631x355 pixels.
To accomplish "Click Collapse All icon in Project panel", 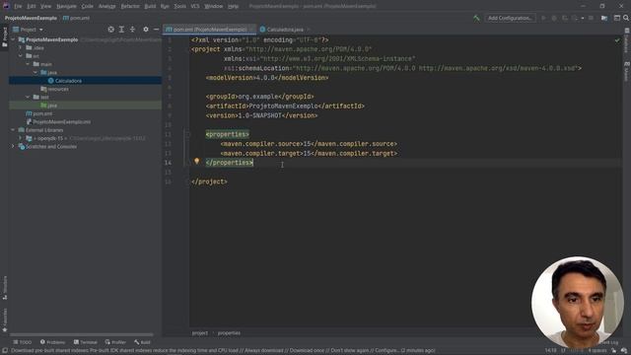I will pyautogui.click(x=132, y=30).
